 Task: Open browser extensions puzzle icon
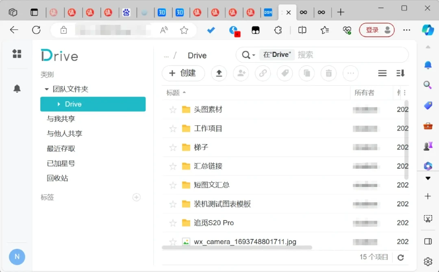[x=278, y=30]
